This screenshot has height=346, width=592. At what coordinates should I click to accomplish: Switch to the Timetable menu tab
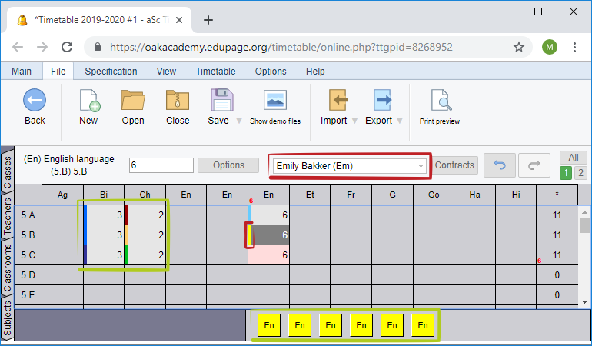215,72
